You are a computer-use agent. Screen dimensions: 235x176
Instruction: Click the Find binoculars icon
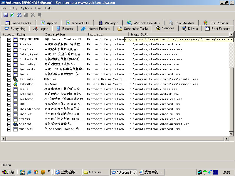click(19, 15)
